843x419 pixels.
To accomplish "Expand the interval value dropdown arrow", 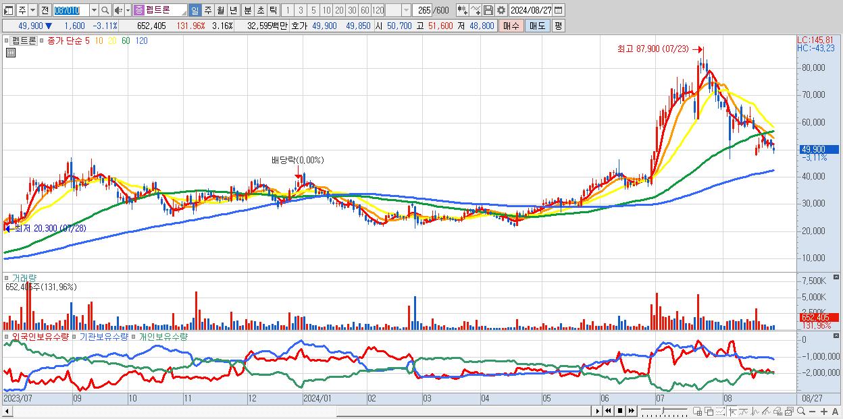I will (x=406, y=10).
